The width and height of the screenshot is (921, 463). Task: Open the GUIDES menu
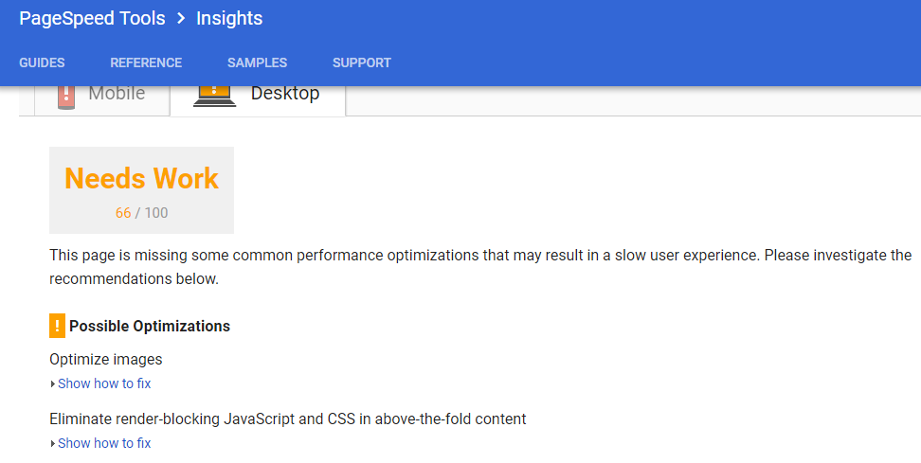(42, 62)
